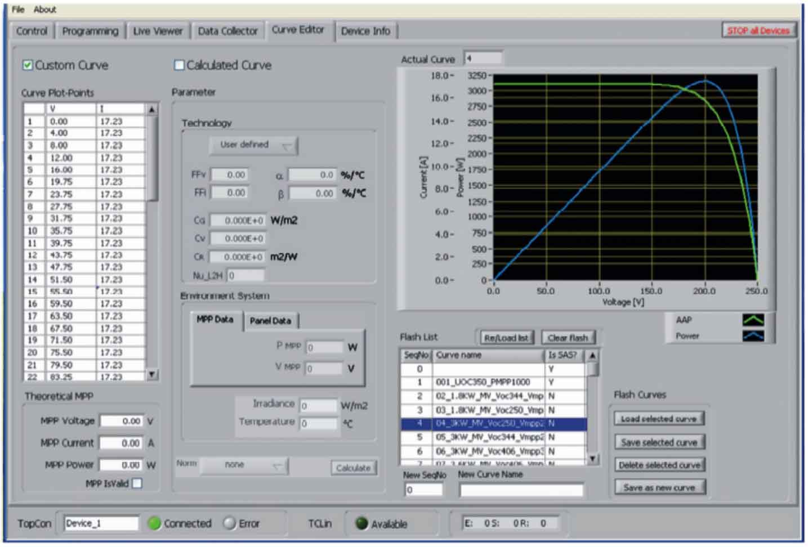Click the Cg W/m2 field
The image size is (808, 547).
(238, 221)
